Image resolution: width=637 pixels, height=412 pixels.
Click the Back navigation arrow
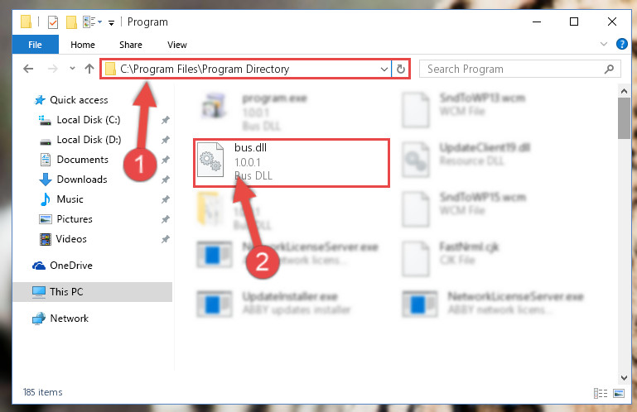28,69
